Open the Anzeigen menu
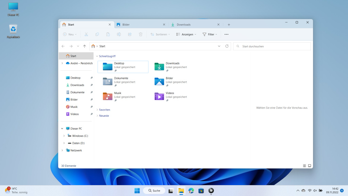The image size is (348, 196). (186, 34)
